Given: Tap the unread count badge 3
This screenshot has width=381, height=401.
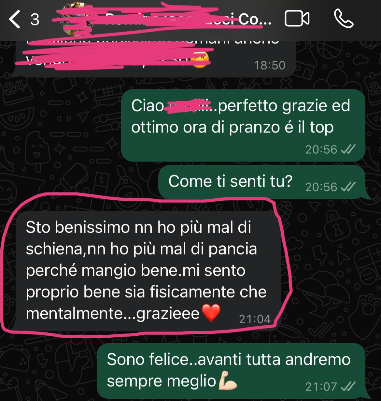Looking at the screenshot, I should [35, 20].
